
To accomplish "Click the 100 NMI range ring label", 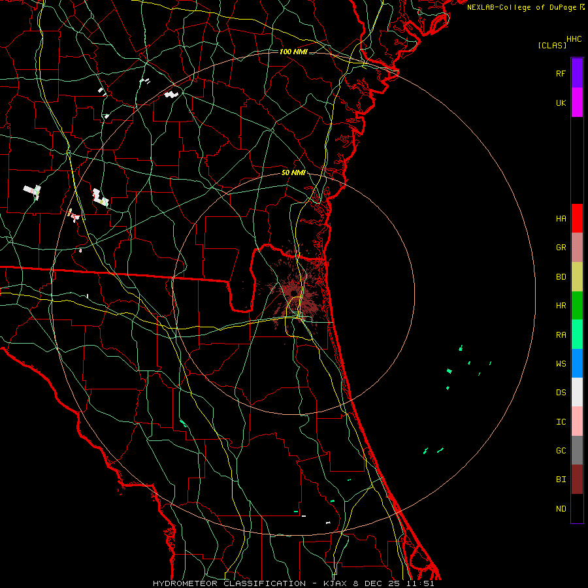I will [293, 52].
